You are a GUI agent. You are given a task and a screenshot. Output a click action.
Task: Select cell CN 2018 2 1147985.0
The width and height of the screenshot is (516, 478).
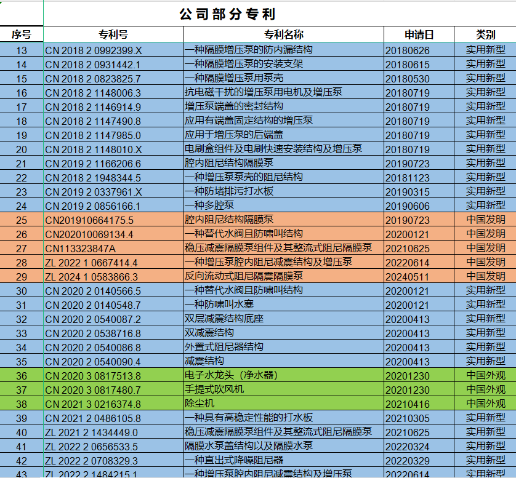click(113, 135)
